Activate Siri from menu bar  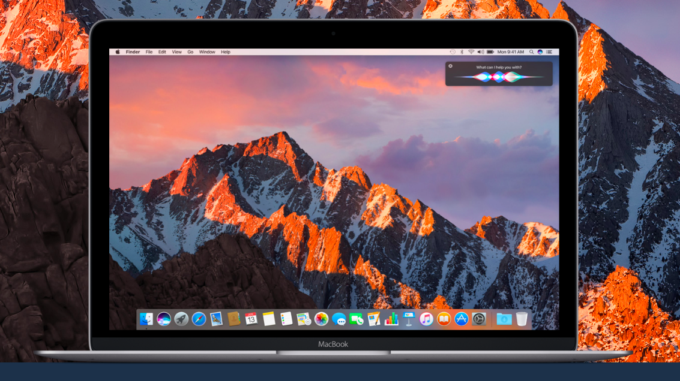[x=540, y=52]
